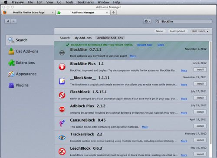The width and height of the screenshot is (217, 158).
Task: Close the Mozilla Firefox Start Page tab
Action: pos(53,13)
